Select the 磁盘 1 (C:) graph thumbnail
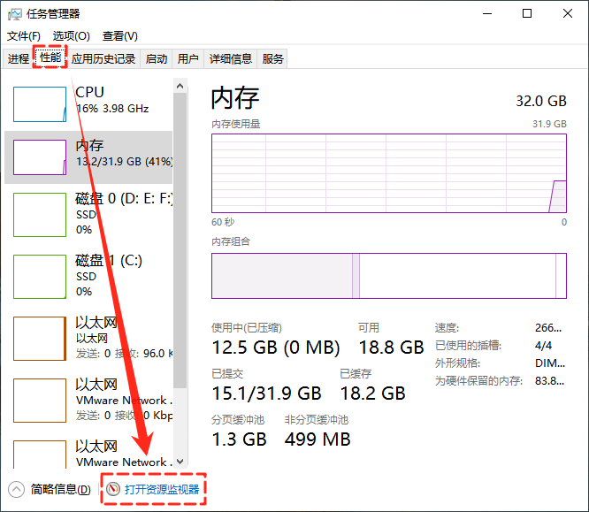The image size is (589, 512). (40, 277)
